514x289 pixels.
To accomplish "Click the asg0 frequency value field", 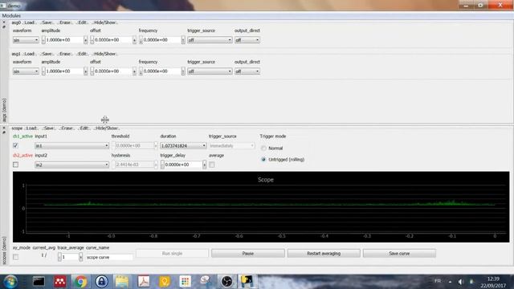I will click(x=161, y=40).
